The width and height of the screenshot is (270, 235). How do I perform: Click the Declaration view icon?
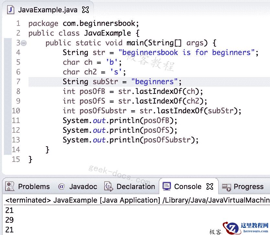pos(108,186)
